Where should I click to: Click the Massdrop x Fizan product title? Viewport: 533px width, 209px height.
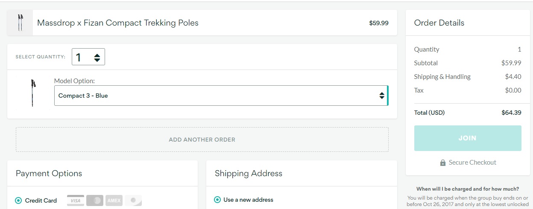(118, 23)
